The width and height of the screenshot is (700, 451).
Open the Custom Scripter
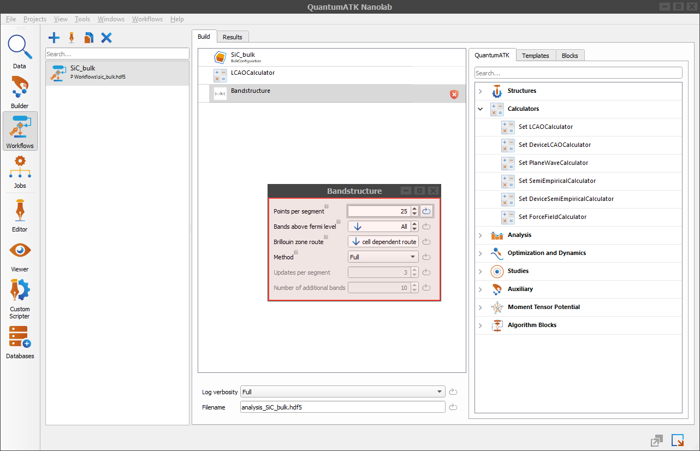coord(20,298)
